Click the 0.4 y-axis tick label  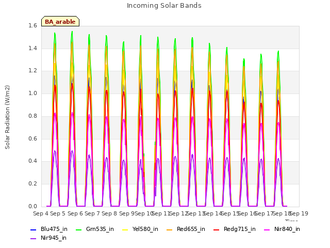[32, 161]
